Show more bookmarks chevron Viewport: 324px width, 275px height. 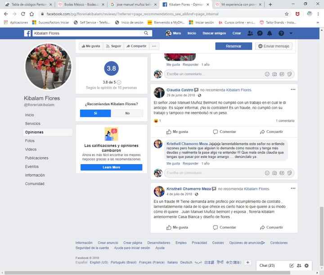tap(318, 23)
